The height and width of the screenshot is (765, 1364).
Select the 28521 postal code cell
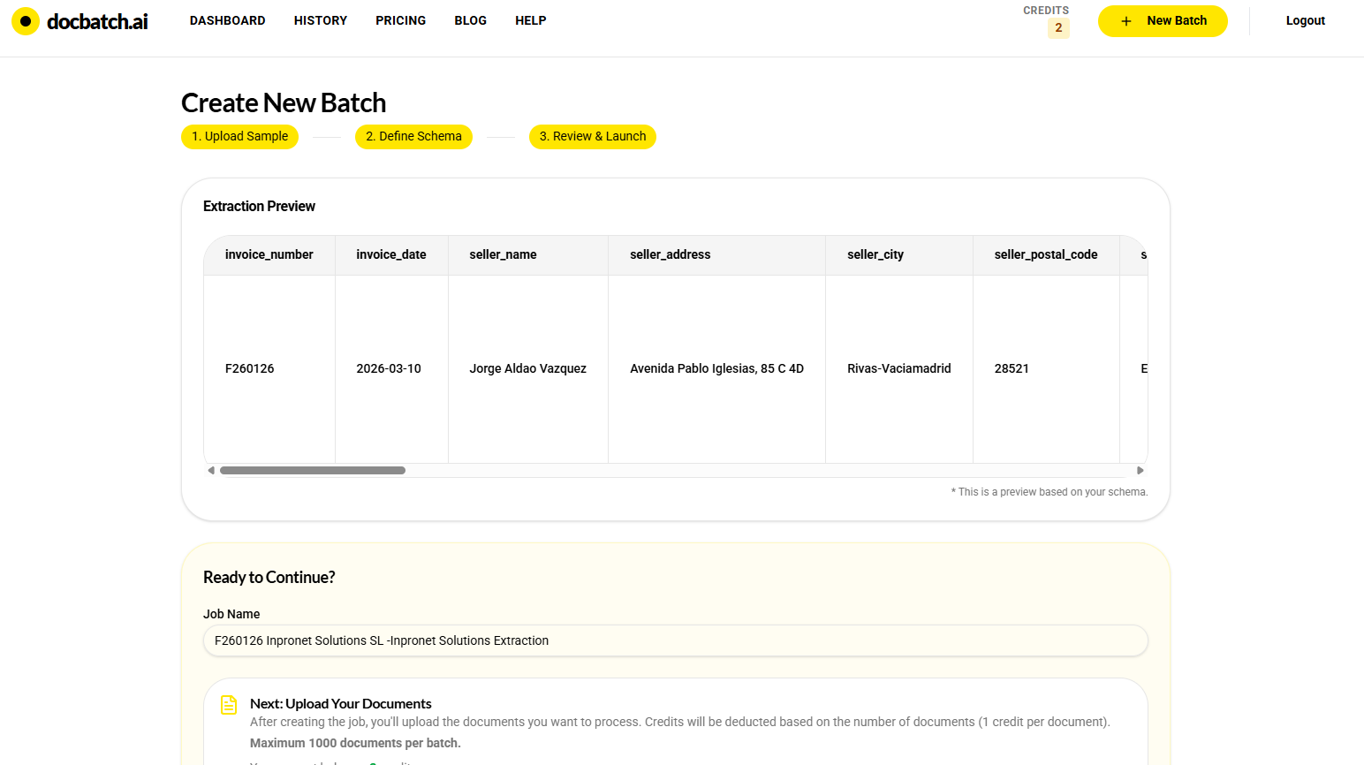point(1046,368)
